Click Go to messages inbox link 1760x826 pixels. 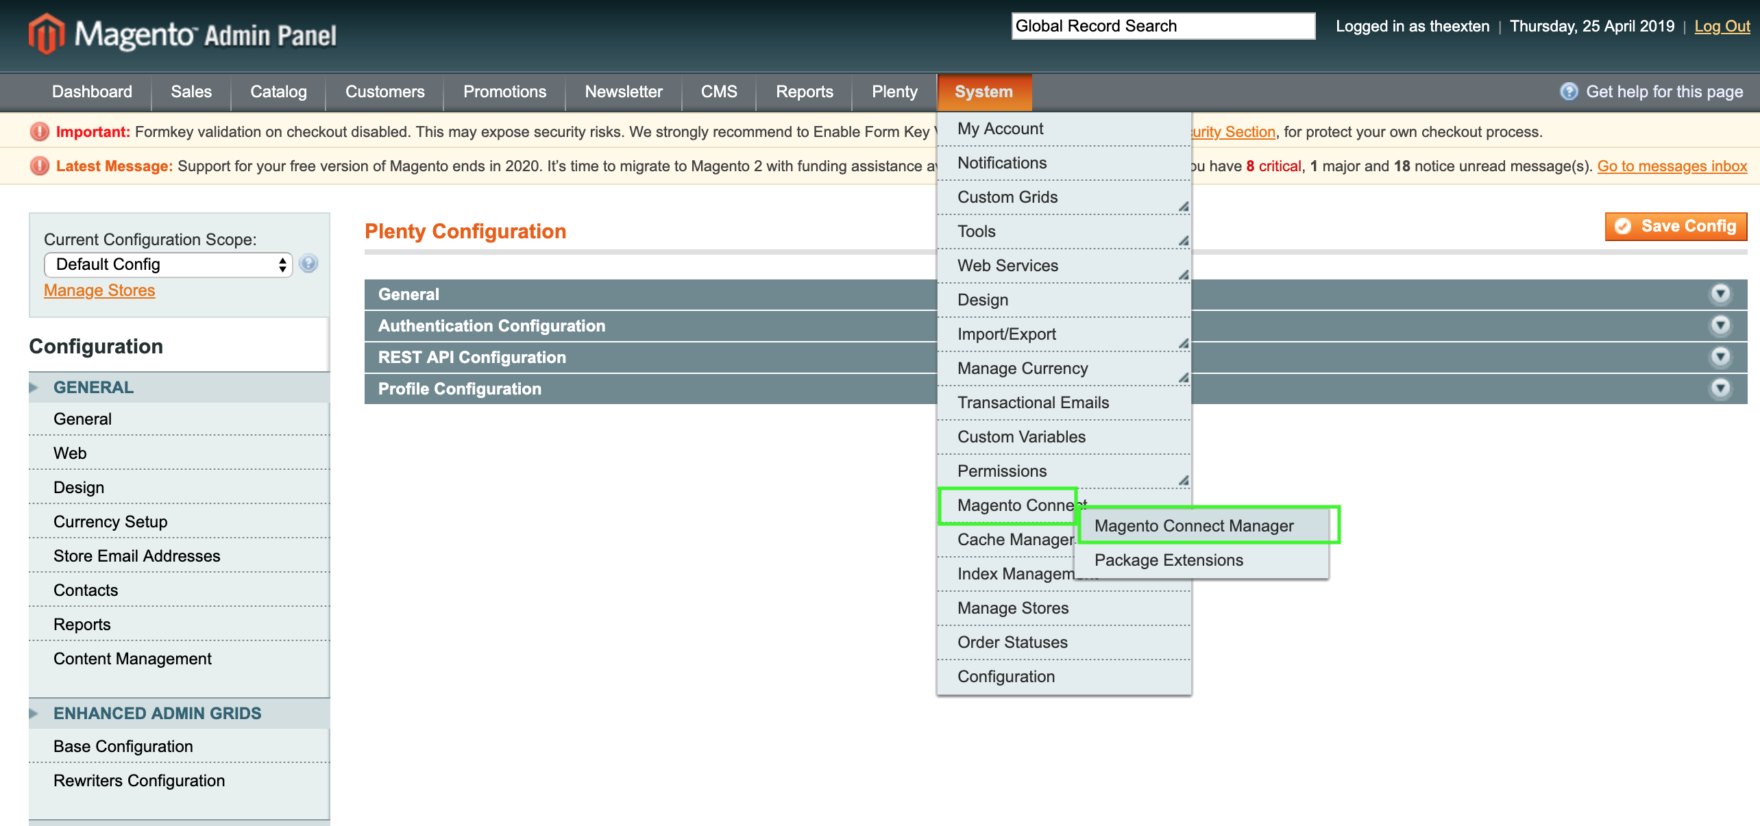point(1672,166)
